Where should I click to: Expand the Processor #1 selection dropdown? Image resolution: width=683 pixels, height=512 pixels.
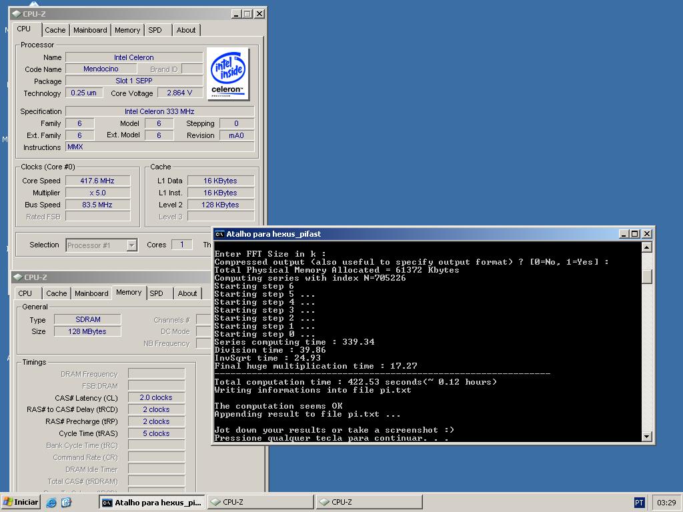tap(131, 245)
